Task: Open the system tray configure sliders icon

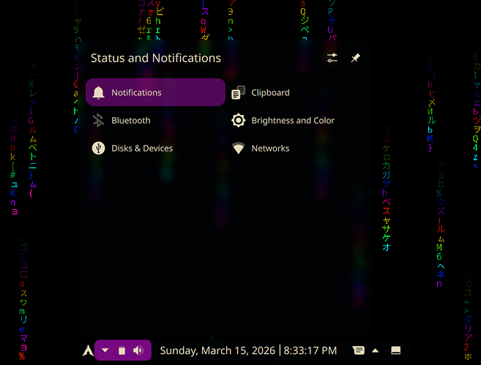Action: pyautogui.click(x=332, y=59)
